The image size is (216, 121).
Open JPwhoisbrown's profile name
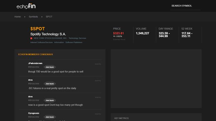(x=35, y=63)
